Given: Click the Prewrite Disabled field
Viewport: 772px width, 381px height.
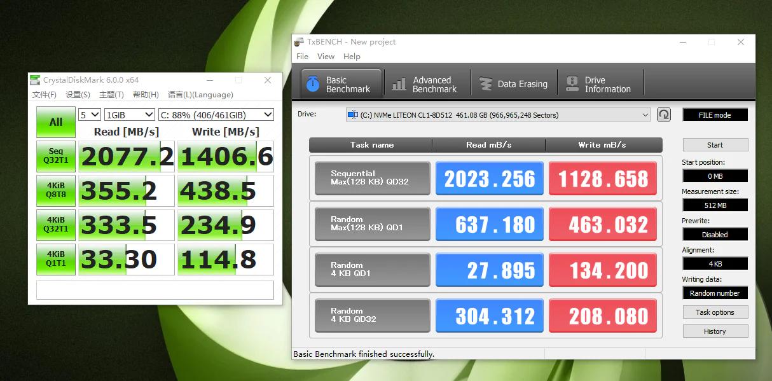Looking at the screenshot, I should (715, 235).
